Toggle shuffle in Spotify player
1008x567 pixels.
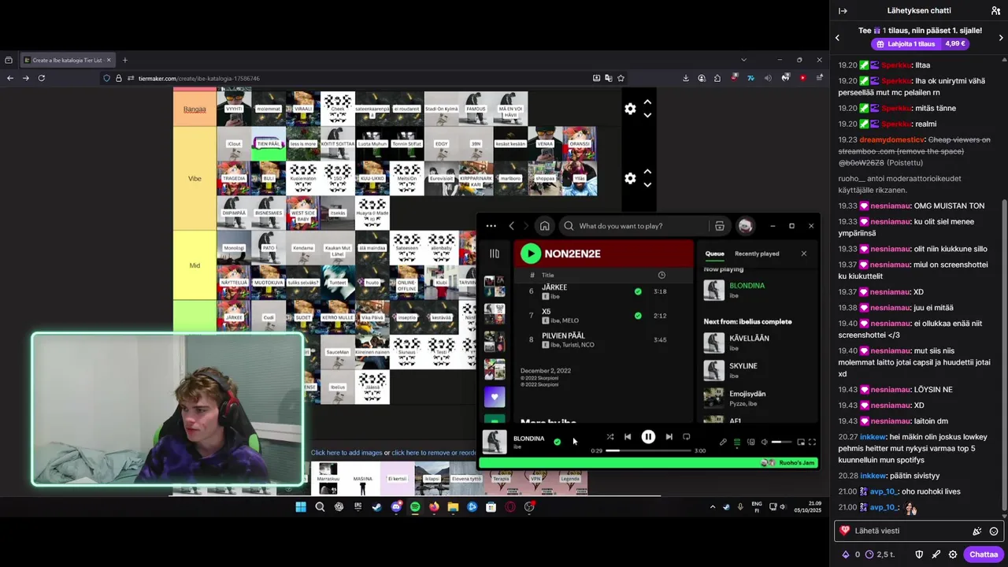pyautogui.click(x=610, y=437)
